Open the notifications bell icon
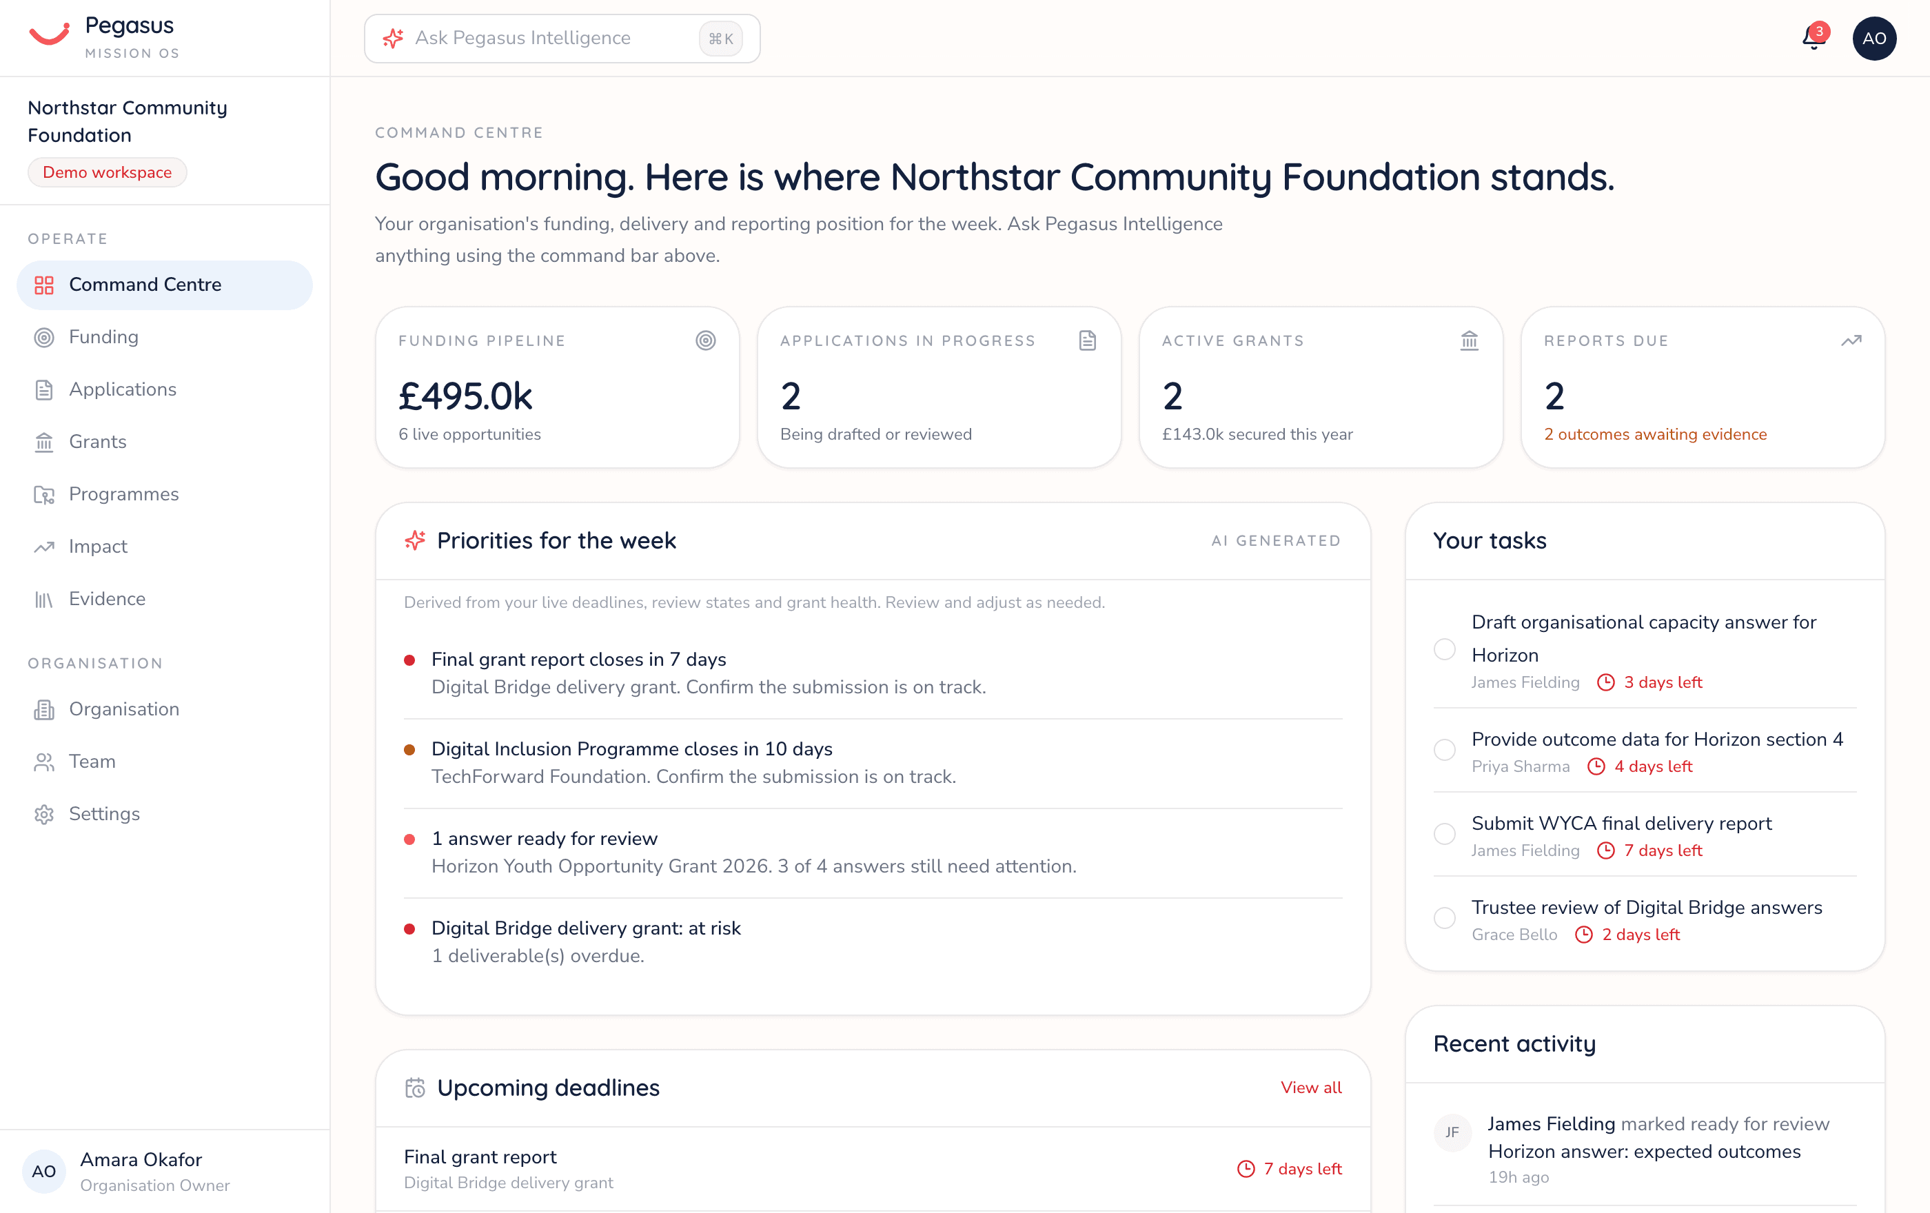The image size is (1930, 1213). tap(1814, 38)
